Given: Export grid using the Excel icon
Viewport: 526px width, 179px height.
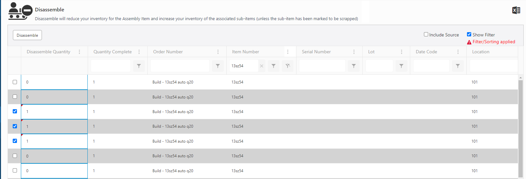Looking at the screenshot, I should click(x=516, y=10).
